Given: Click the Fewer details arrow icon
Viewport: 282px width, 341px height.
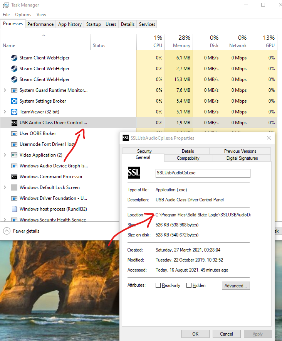Looking at the screenshot, I should coord(7,231).
